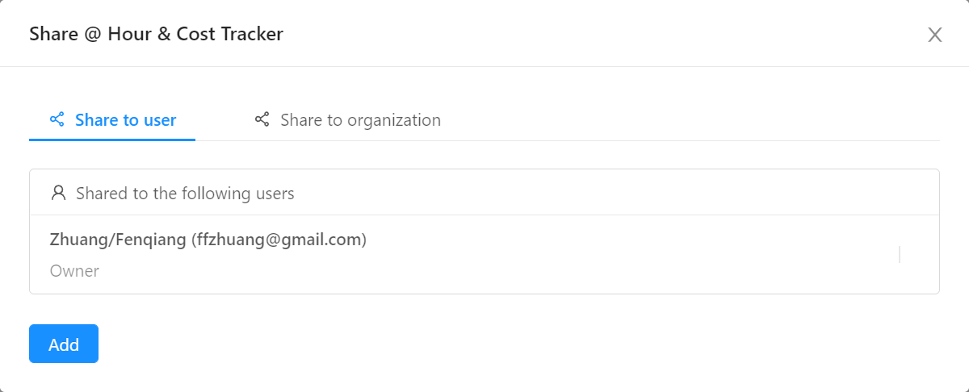The height and width of the screenshot is (392, 969).
Task: Click the blue underline below Share to user
Action: pyautogui.click(x=112, y=140)
